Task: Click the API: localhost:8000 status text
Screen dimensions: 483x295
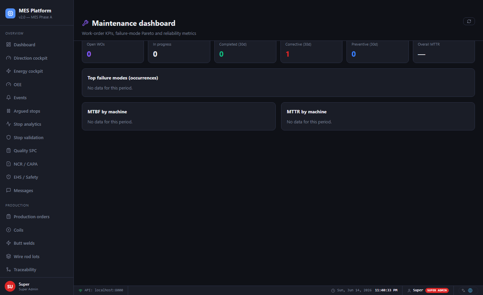Action: pyautogui.click(x=104, y=290)
